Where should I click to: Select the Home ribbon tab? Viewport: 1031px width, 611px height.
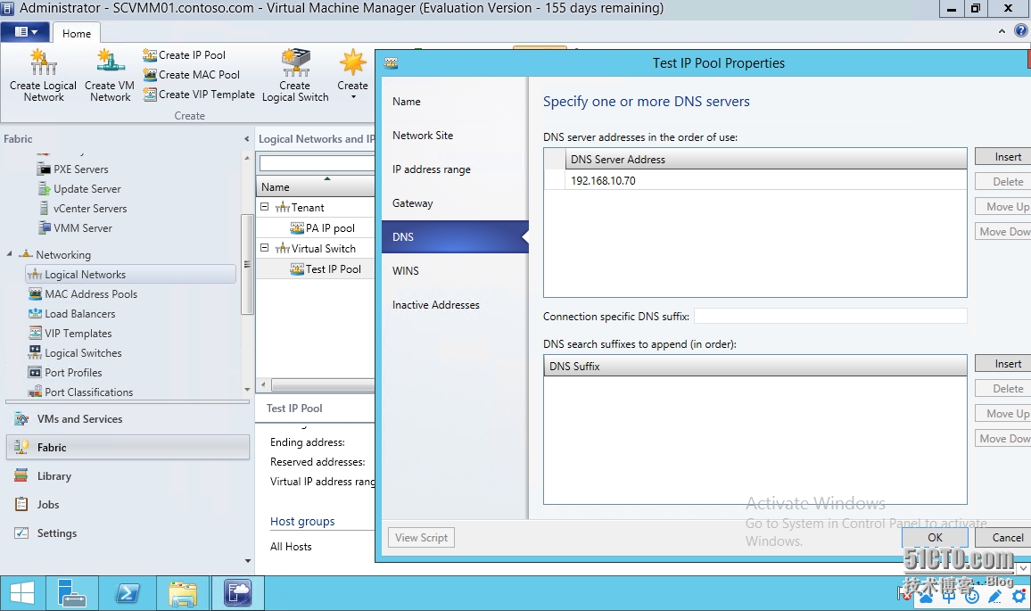tap(77, 34)
